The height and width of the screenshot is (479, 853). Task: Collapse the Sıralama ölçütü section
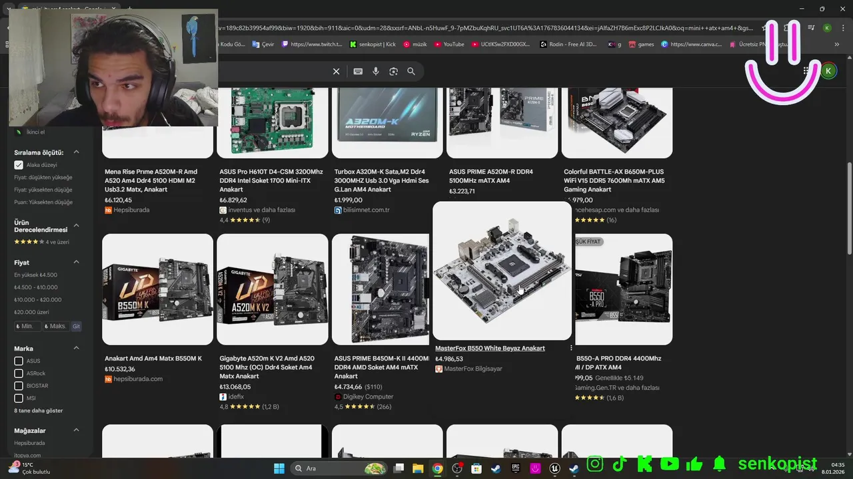(x=76, y=152)
